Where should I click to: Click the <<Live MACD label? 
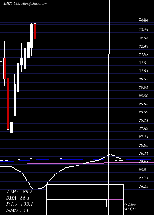(x=130, y=207)
